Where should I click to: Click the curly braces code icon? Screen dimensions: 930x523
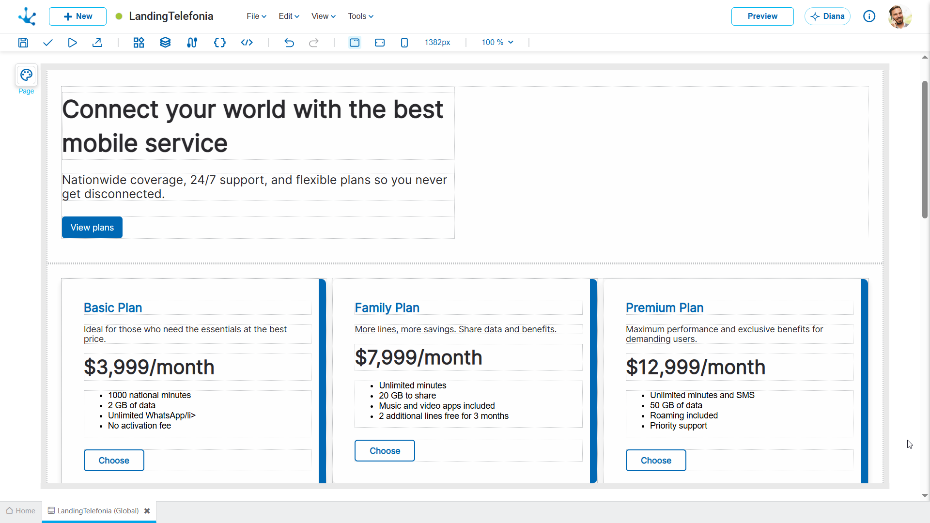[219, 43]
